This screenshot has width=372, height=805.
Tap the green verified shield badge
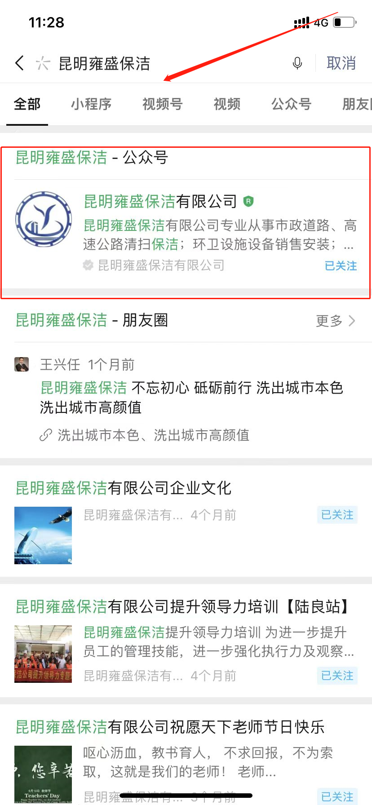coord(248,201)
